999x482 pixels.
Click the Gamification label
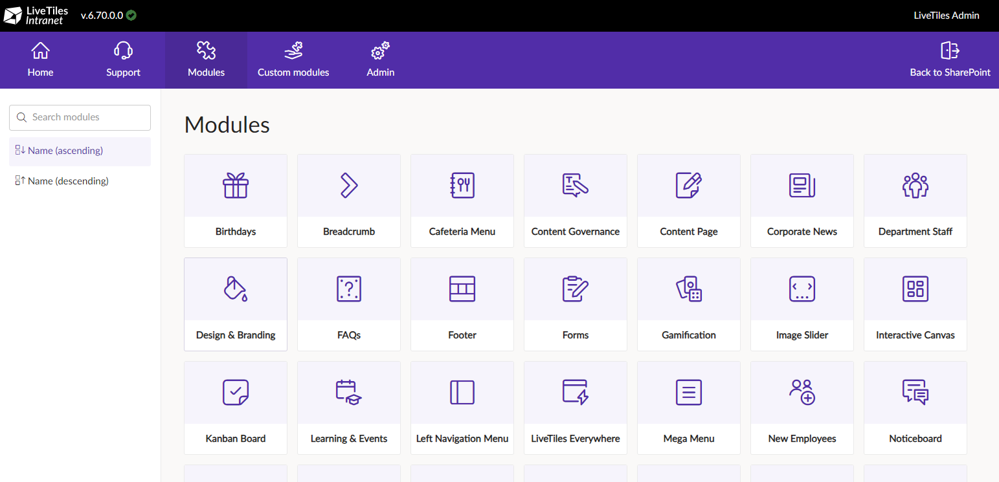[x=689, y=335]
